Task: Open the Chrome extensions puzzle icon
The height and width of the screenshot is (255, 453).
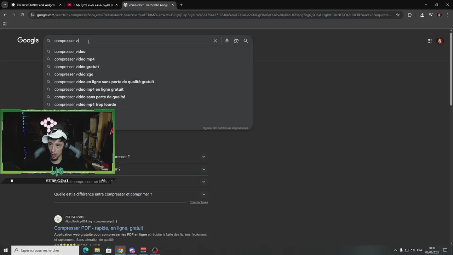Action: [x=410, y=15]
